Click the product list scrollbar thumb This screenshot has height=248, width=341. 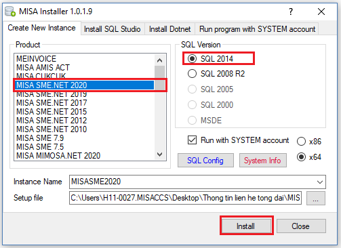click(x=159, y=78)
